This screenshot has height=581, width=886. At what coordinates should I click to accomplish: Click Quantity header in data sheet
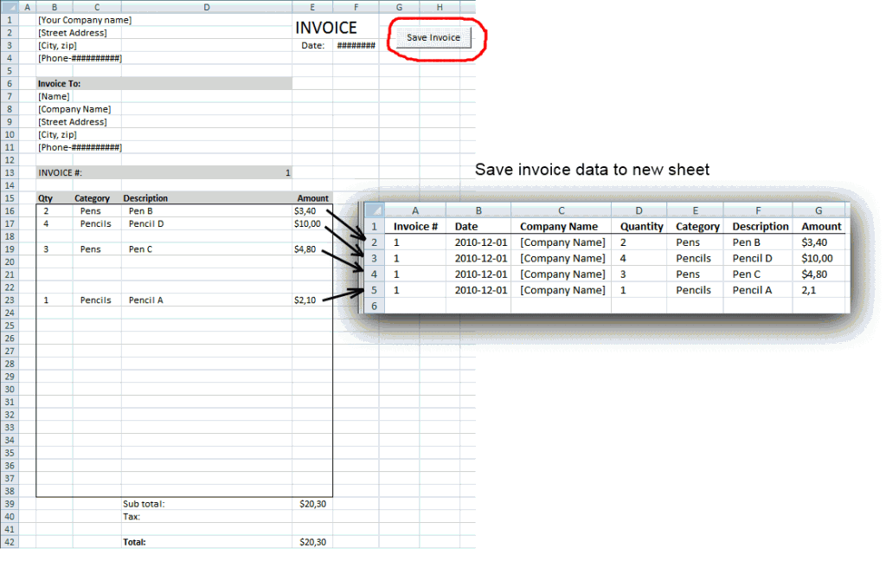pos(641,227)
